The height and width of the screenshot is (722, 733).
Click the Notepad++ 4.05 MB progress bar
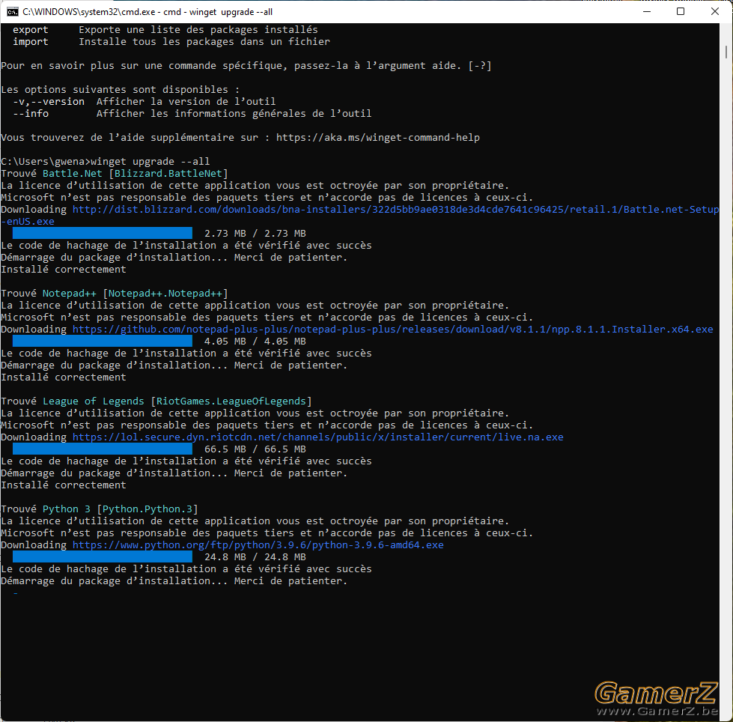103,342
